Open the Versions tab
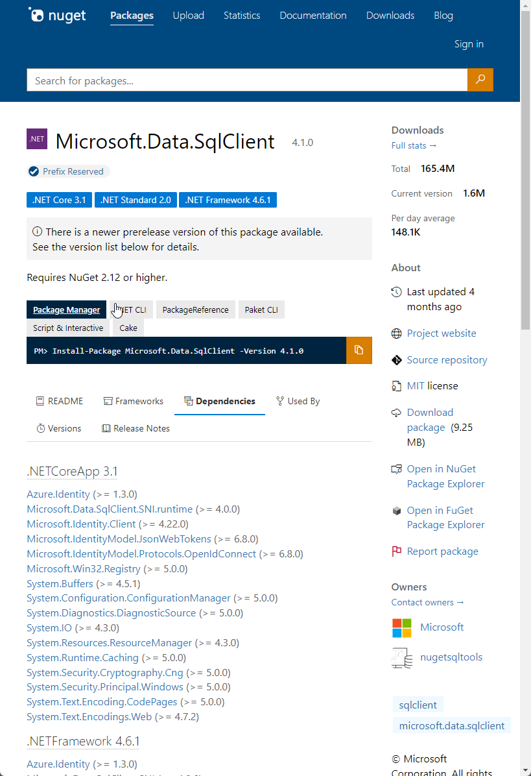Image resolution: width=531 pixels, height=776 pixels. [x=59, y=428]
